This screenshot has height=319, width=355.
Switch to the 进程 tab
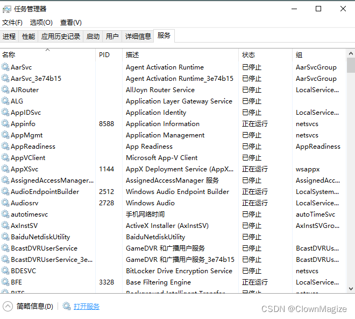pos(9,36)
